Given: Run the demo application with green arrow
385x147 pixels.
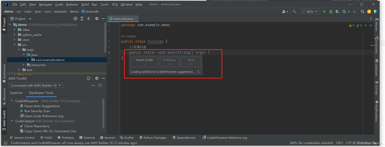Looking at the screenshot, I should [x=324, y=12].
